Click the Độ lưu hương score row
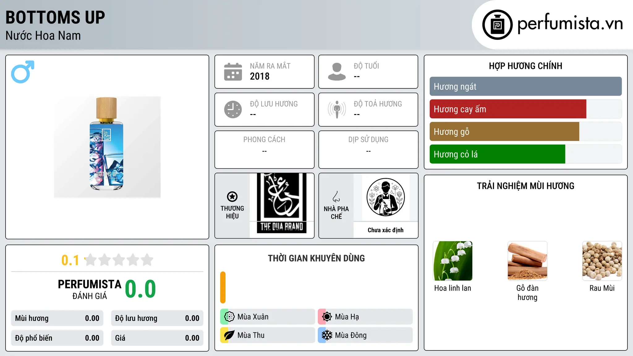This screenshot has width=633, height=356. pyautogui.click(x=157, y=318)
